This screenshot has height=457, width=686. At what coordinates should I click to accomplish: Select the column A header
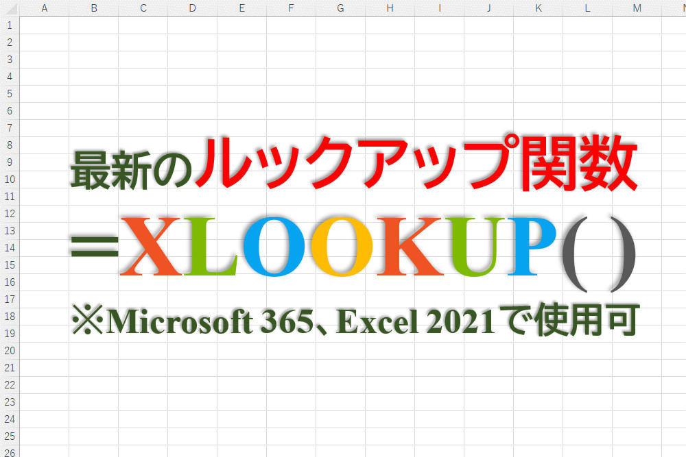click(x=44, y=8)
